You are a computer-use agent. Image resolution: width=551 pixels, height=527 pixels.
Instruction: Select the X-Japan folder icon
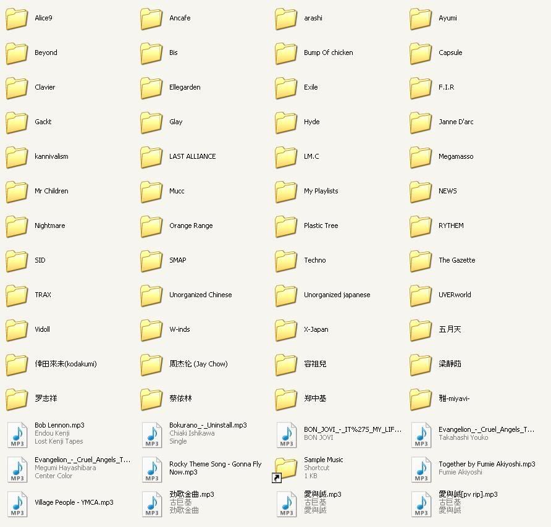coord(285,331)
